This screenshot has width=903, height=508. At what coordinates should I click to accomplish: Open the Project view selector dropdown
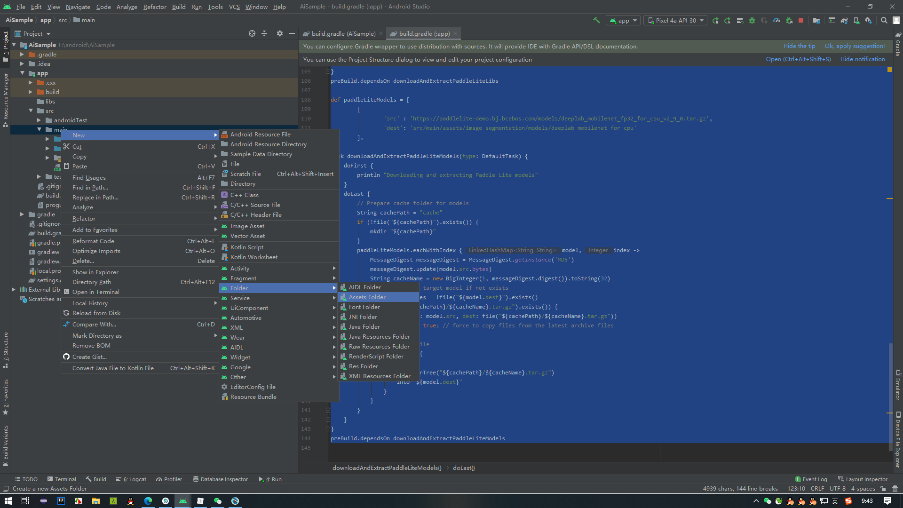(33, 33)
